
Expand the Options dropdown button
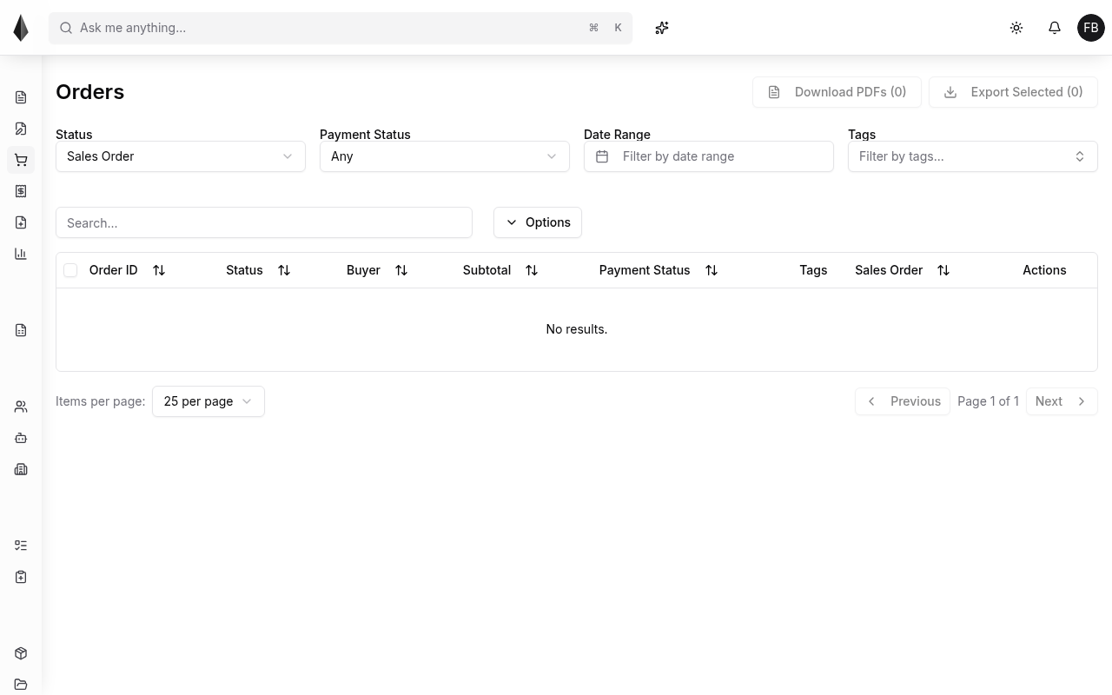(x=538, y=222)
